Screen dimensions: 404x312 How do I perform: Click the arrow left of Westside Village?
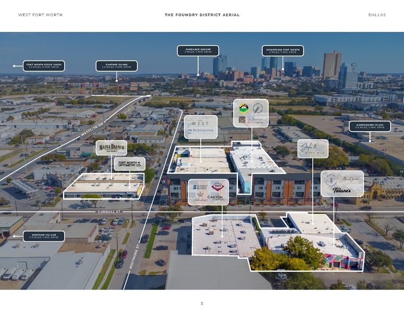(18, 236)
